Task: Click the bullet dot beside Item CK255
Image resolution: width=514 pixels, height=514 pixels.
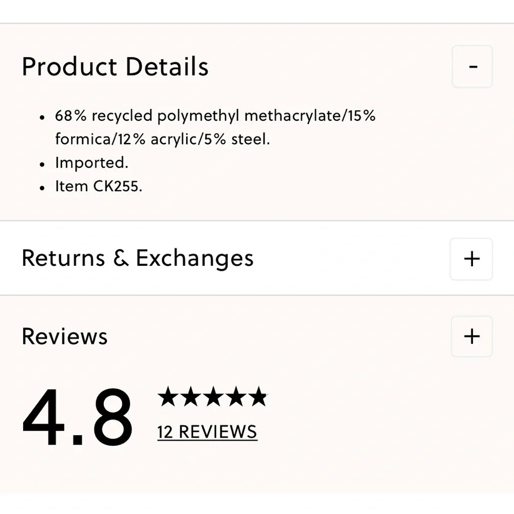Action: [x=42, y=188]
